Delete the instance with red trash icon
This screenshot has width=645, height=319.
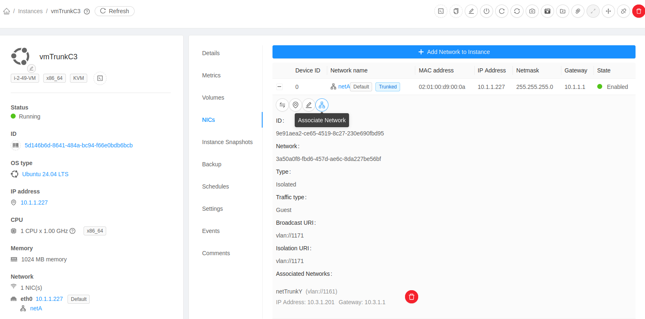point(638,11)
